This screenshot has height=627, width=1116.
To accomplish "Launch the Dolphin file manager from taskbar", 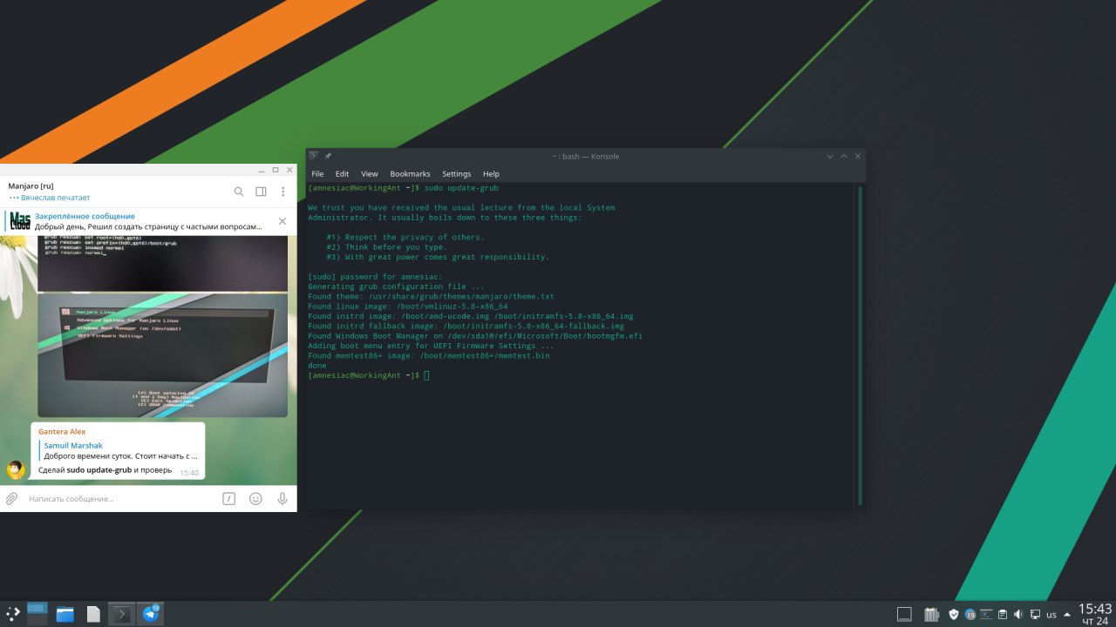I will [x=65, y=614].
